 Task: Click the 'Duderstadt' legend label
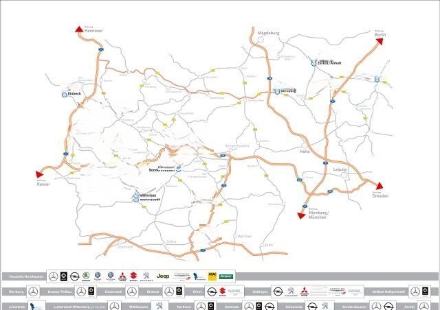[x=113, y=291]
